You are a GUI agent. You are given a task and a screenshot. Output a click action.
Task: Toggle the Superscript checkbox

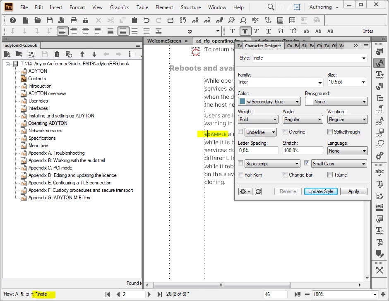[240, 163]
